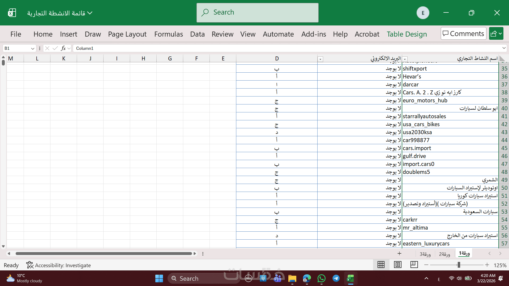Image resolution: width=509 pixels, height=286 pixels.
Task: Open the Review ribbon tab
Action: [223, 34]
